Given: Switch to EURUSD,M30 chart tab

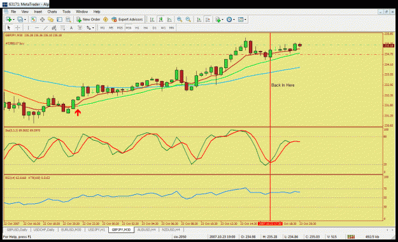Looking at the screenshot, I should [71, 229].
